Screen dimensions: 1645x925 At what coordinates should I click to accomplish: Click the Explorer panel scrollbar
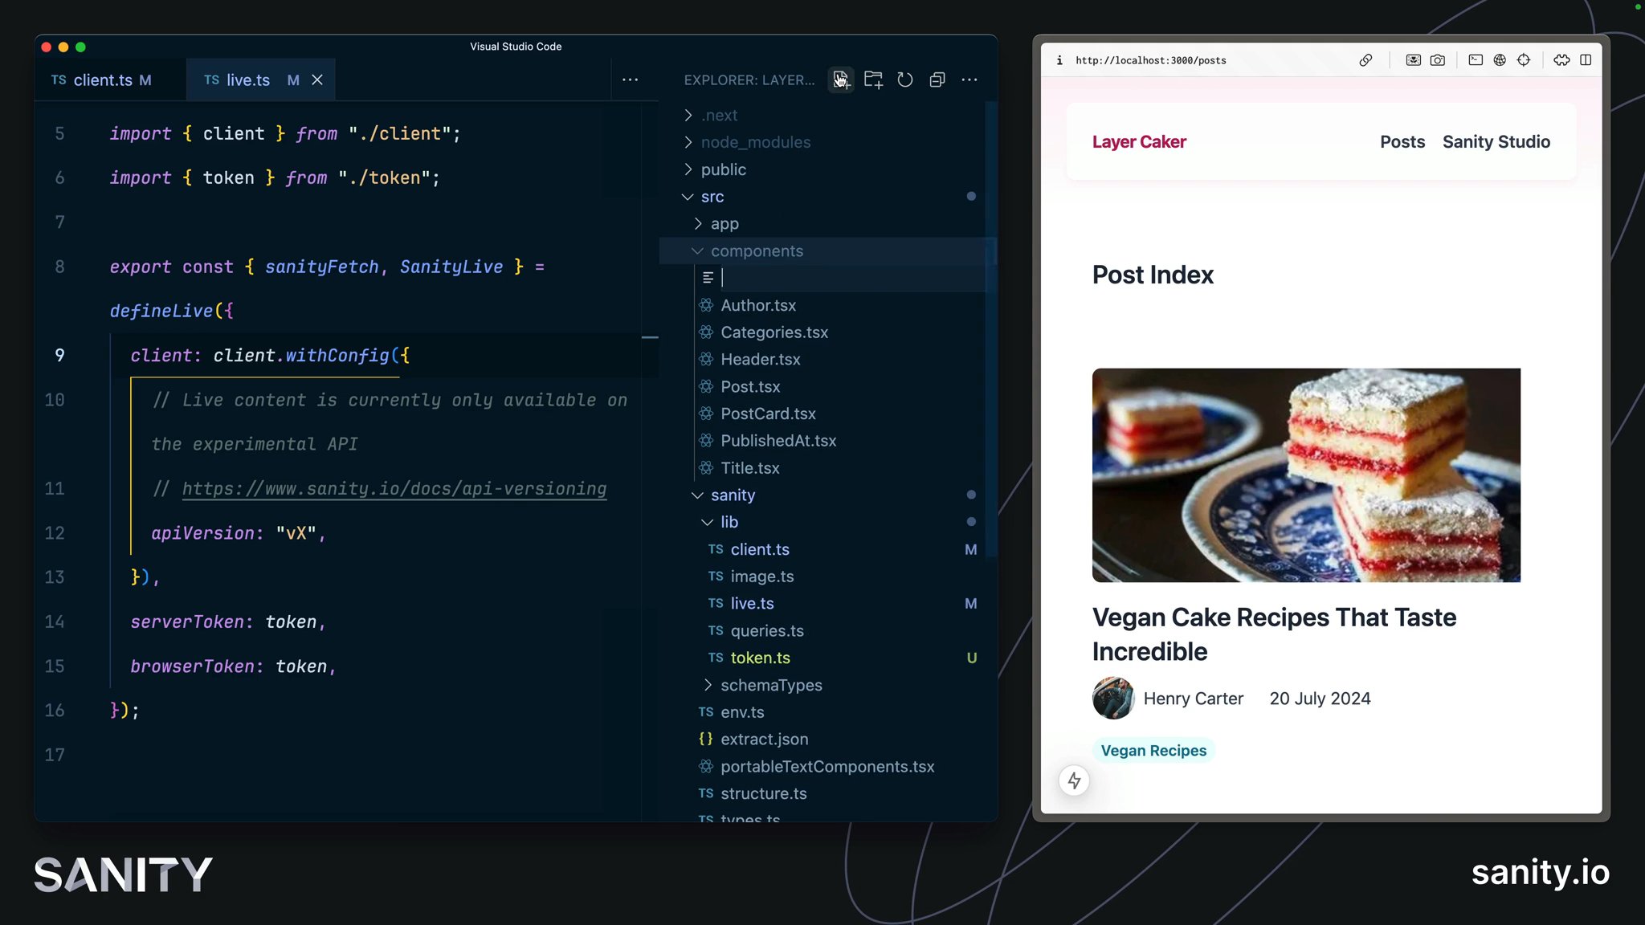click(x=991, y=329)
